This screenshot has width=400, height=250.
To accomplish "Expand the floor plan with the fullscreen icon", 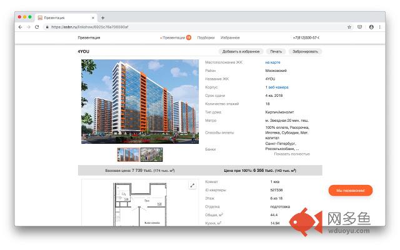I will tap(192, 186).
